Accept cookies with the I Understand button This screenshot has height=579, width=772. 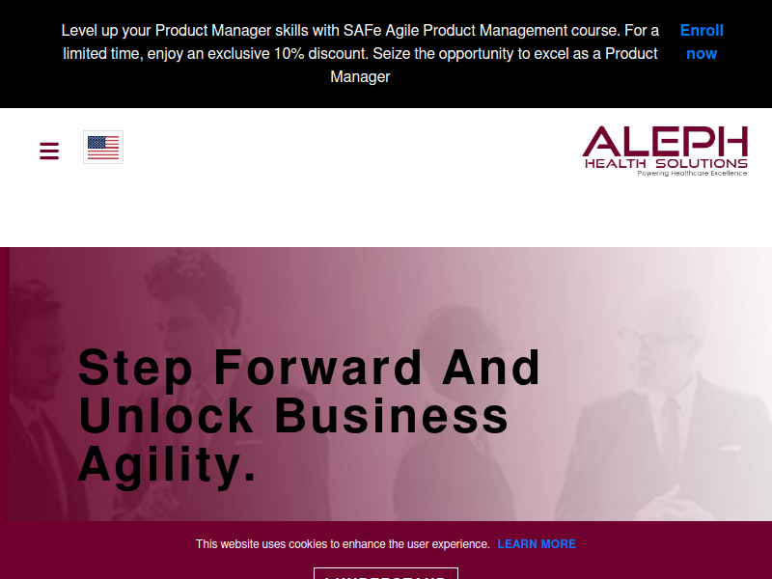click(386, 573)
